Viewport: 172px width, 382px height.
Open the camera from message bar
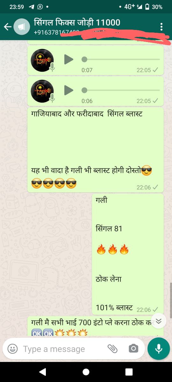point(133,349)
